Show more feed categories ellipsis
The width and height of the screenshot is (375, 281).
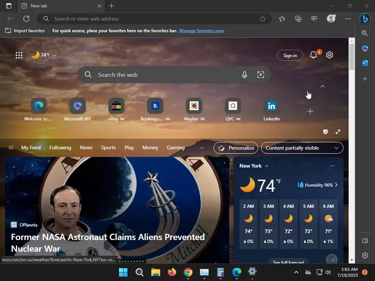pos(202,148)
